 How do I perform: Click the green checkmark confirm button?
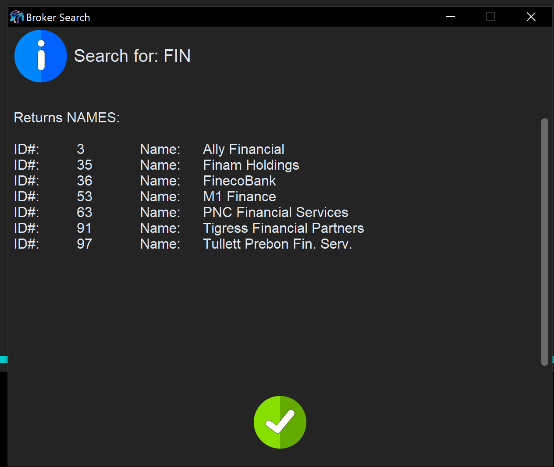coord(280,422)
